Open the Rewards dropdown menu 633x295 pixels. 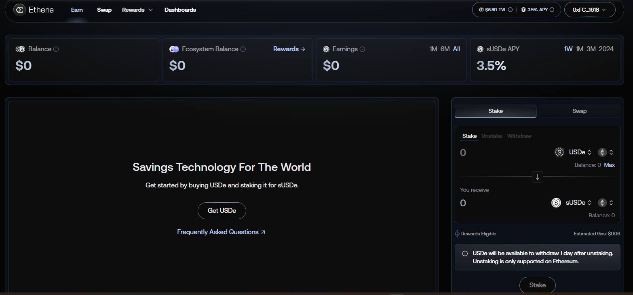pos(137,10)
